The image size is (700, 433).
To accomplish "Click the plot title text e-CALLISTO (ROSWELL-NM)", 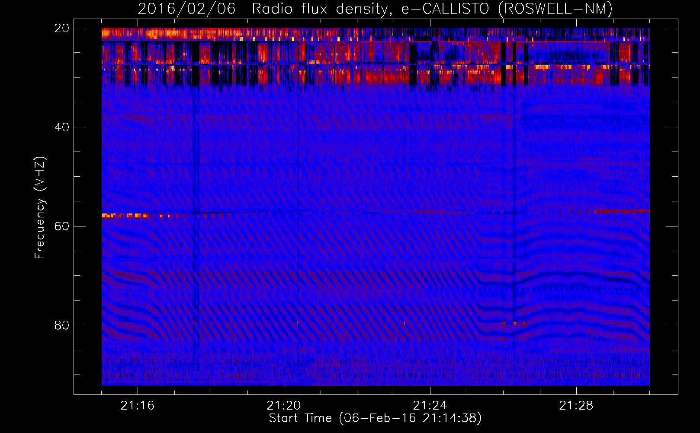I will [x=507, y=9].
